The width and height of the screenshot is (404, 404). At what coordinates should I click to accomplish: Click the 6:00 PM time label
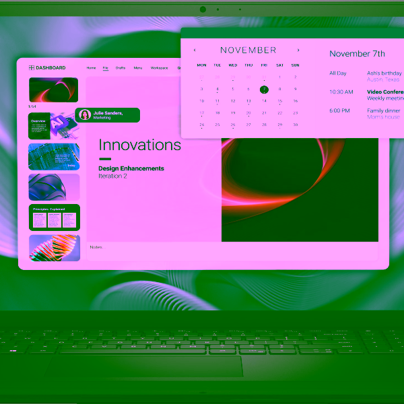339,110
